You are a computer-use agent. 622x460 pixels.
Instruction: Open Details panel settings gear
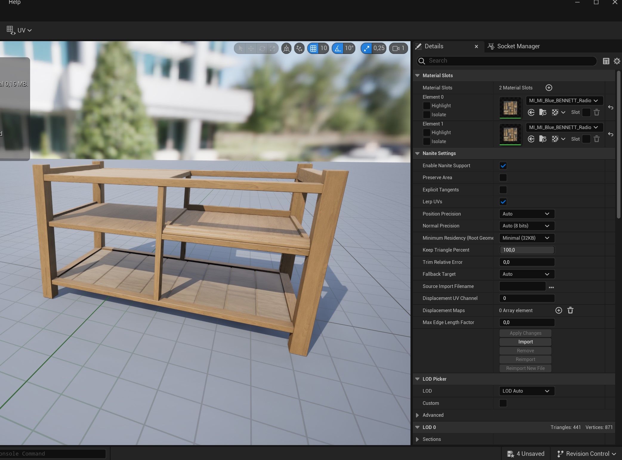617,61
